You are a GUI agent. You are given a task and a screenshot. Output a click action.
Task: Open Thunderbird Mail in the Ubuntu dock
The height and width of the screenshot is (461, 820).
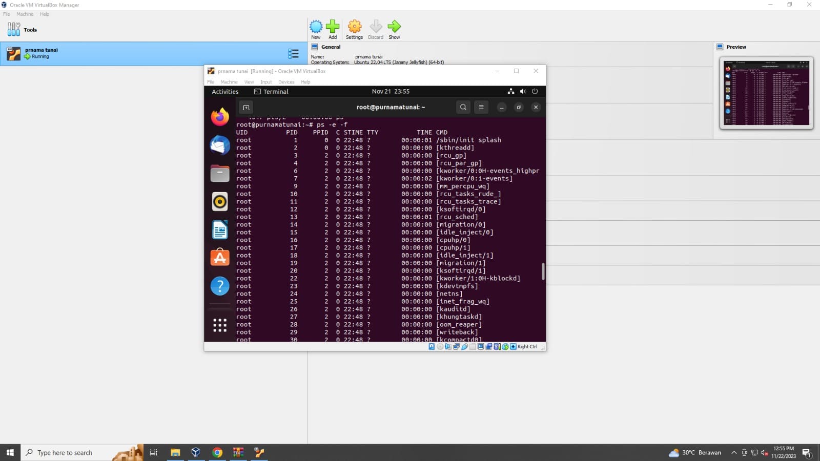coord(220,145)
